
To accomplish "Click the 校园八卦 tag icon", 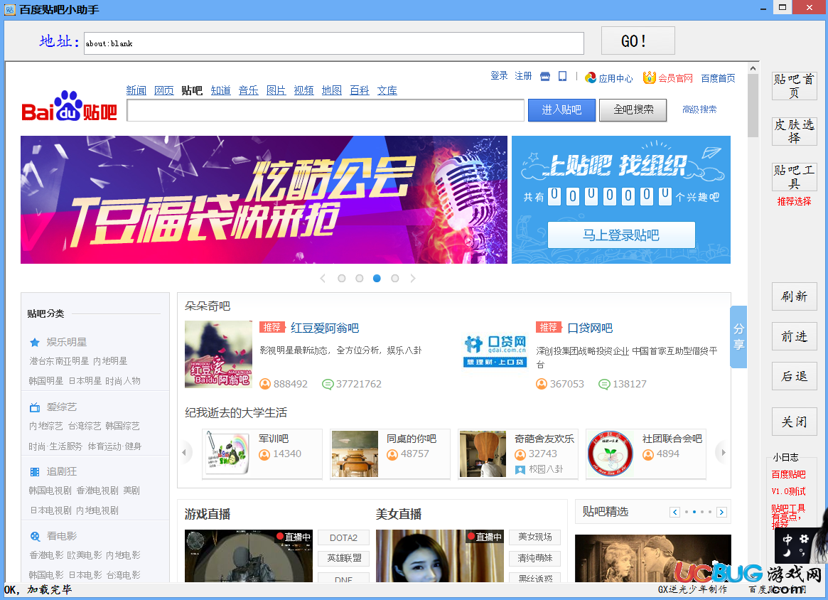I will (520, 469).
